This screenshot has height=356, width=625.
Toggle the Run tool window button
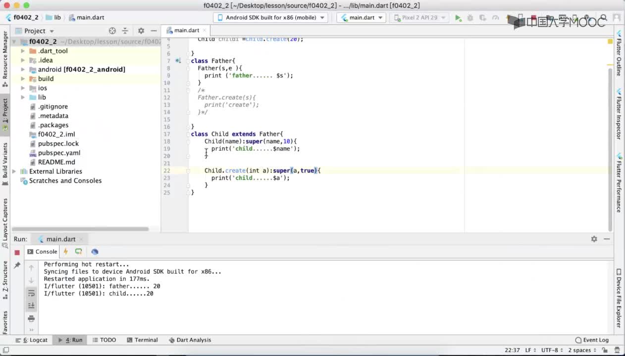pos(70,340)
